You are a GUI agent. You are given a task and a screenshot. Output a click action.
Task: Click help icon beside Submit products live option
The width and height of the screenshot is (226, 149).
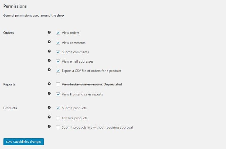pyautogui.click(x=49, y=127)
